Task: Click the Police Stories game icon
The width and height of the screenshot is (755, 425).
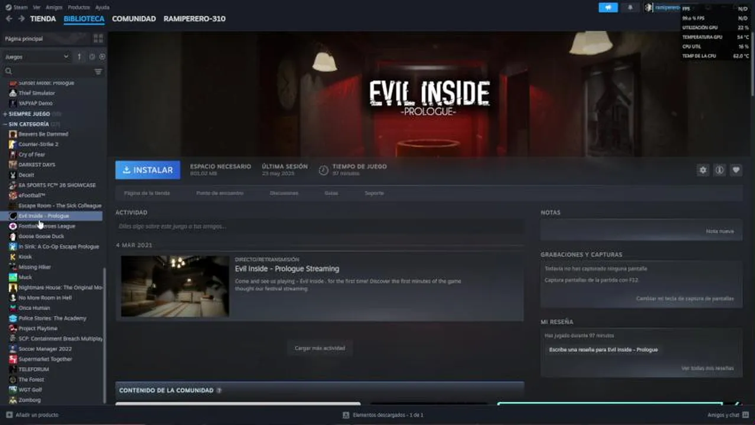Action: click(x=13, y=318)
